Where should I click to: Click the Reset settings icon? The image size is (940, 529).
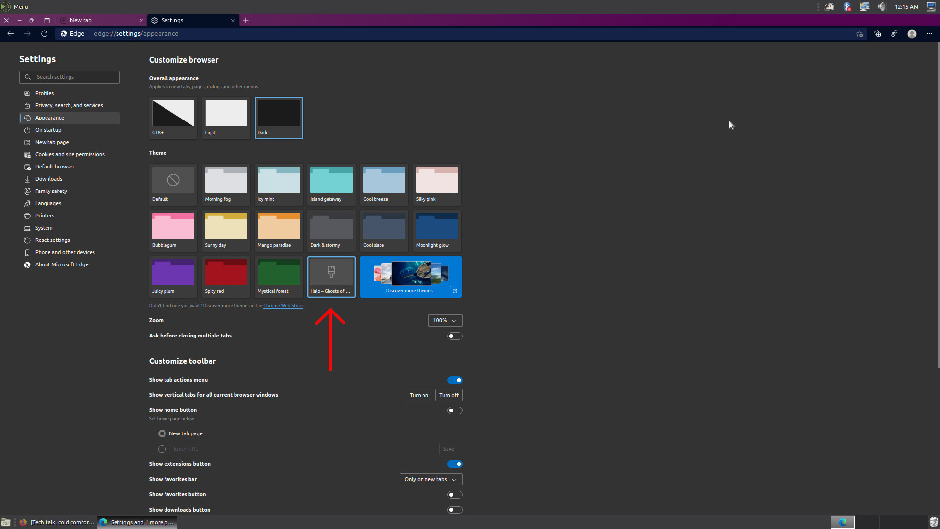point(27,240)
